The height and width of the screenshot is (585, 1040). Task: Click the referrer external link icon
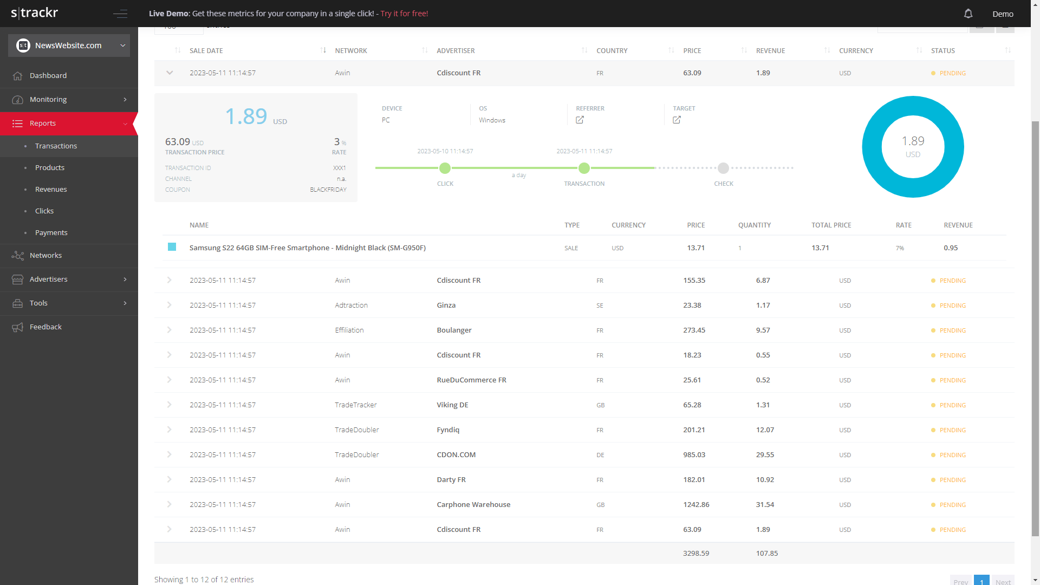579,119
